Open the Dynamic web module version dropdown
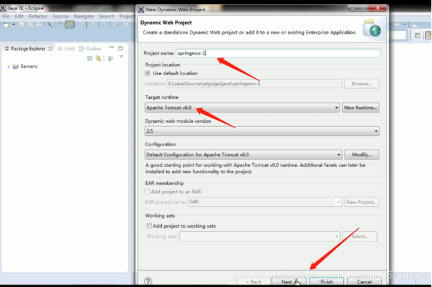This screenshot has width=432, height=287. [x=262, y=131]
